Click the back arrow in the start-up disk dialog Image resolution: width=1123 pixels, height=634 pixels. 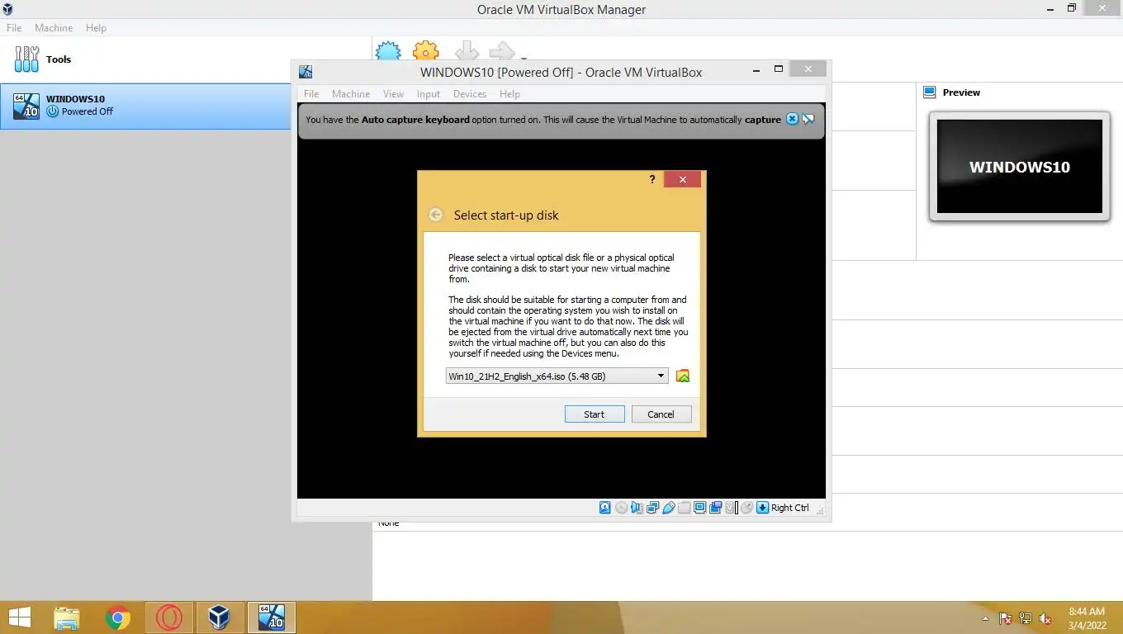pos(436,215)
